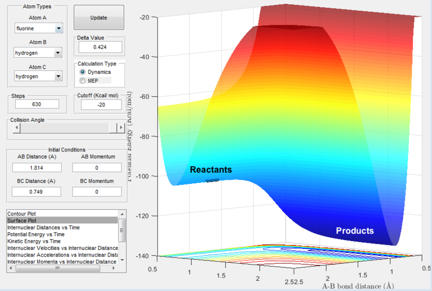Select Internuclear Velocities vs Internuclear Distance
Image resolution: width=432 pixels, height=291 pixels.
pos(63,248)
